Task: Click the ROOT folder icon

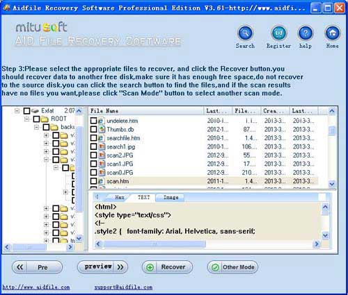Action: coord(45,119)
